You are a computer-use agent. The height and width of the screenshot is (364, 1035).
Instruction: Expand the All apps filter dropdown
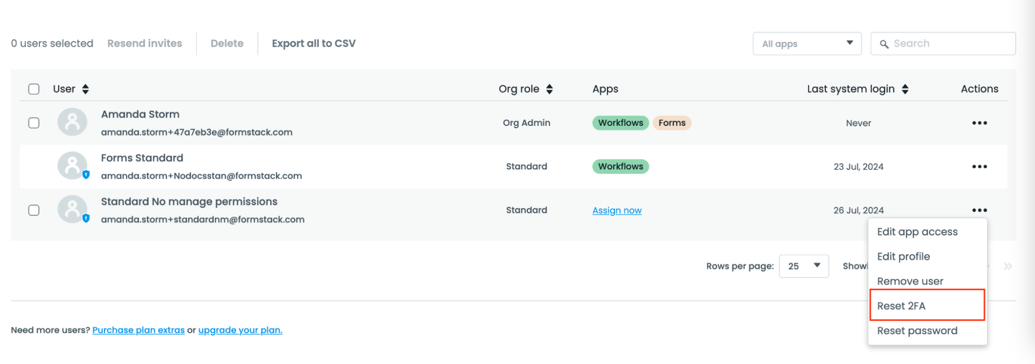pos(807,43)
